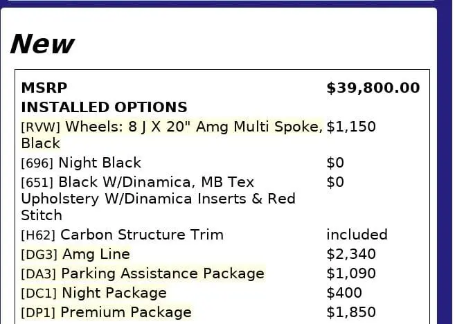Screen dimensions: 455x324
Task: Select the Premium Package option
Action: 125,312
